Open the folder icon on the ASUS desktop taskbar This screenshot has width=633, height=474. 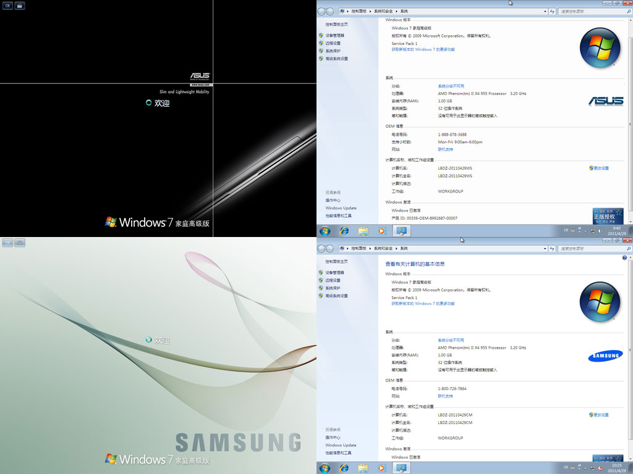363,231
